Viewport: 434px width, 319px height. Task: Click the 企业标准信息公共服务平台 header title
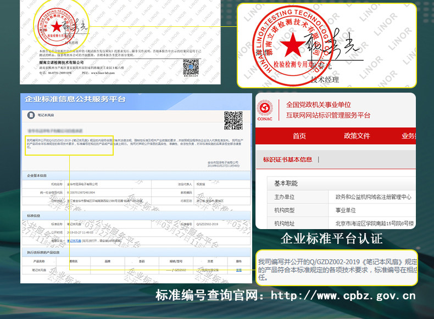pos(75,99)
